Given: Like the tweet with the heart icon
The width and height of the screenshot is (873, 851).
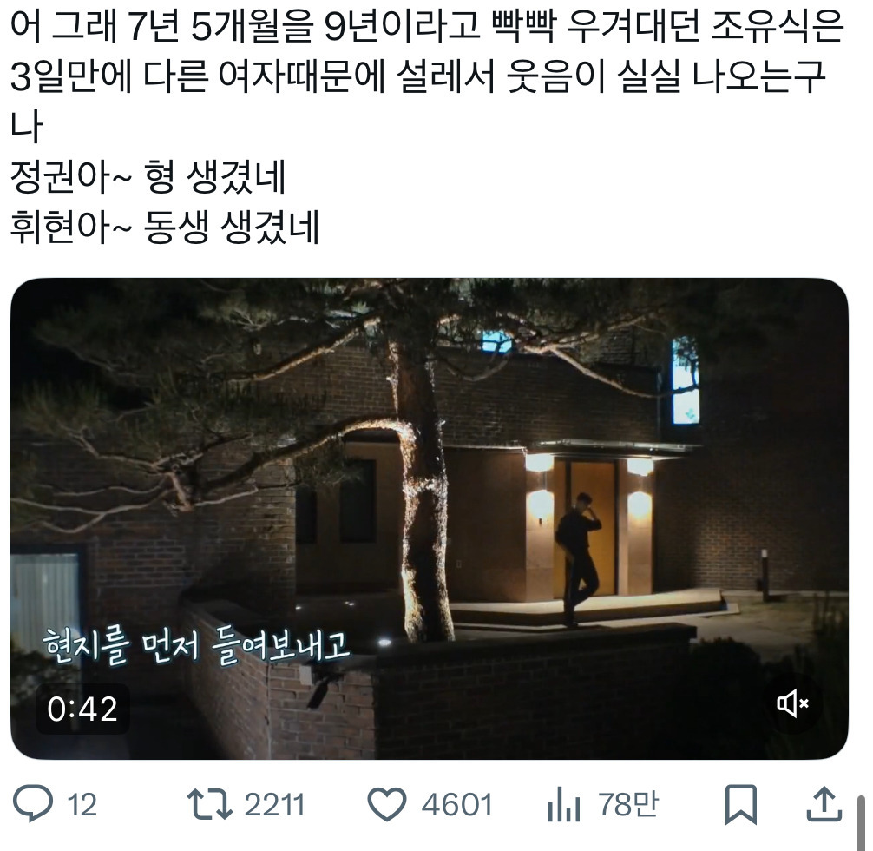Looking at the screenshot, I should point(387,804).
